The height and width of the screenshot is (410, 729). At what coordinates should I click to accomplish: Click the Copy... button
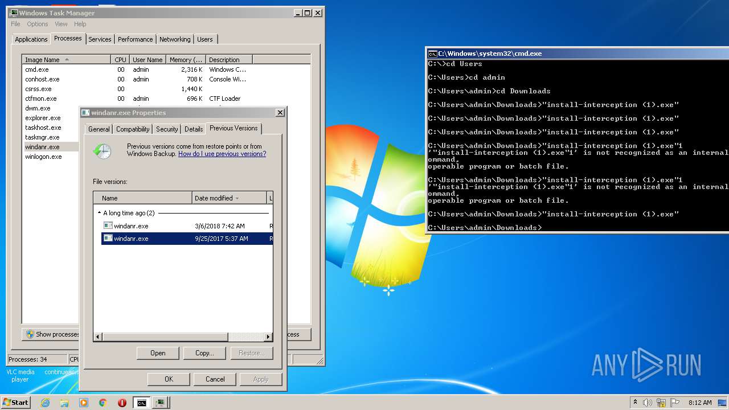tap(204, 353)
